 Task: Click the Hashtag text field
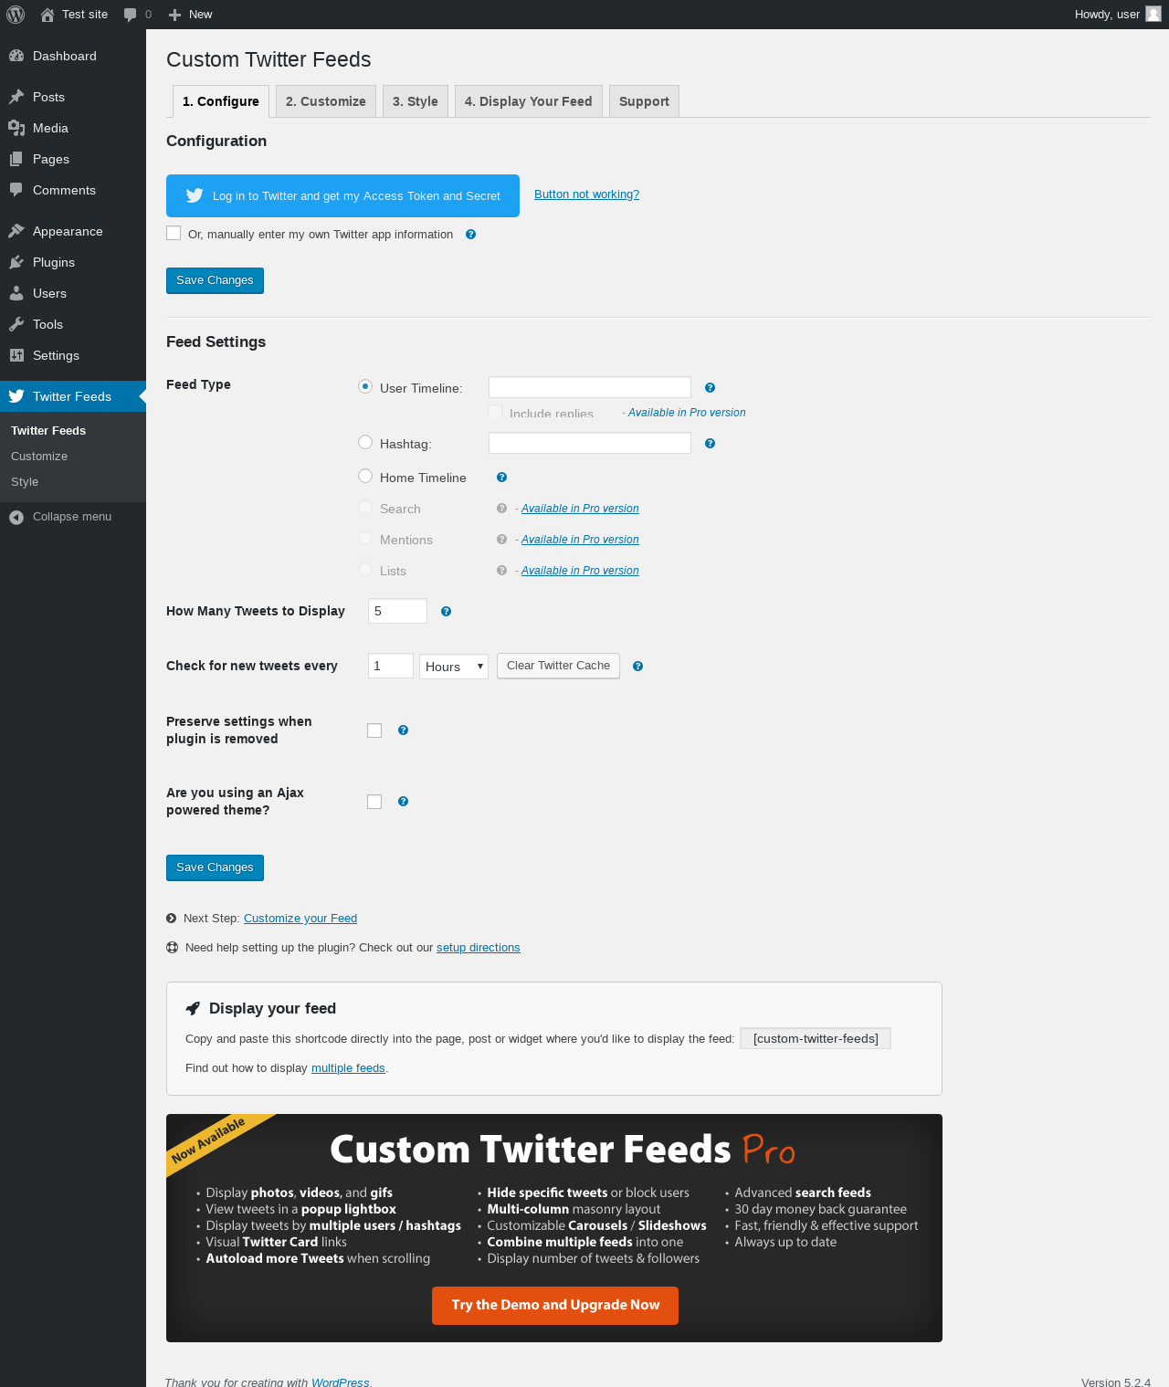point(590,443)
